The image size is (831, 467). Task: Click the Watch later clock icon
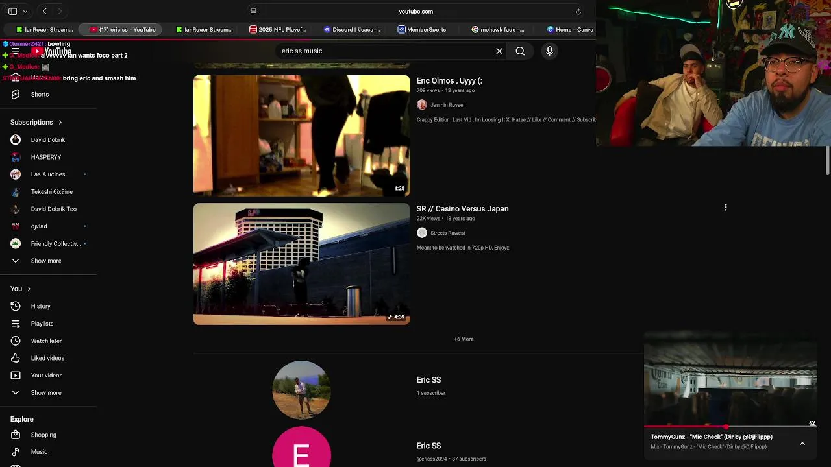coord(16,341)
